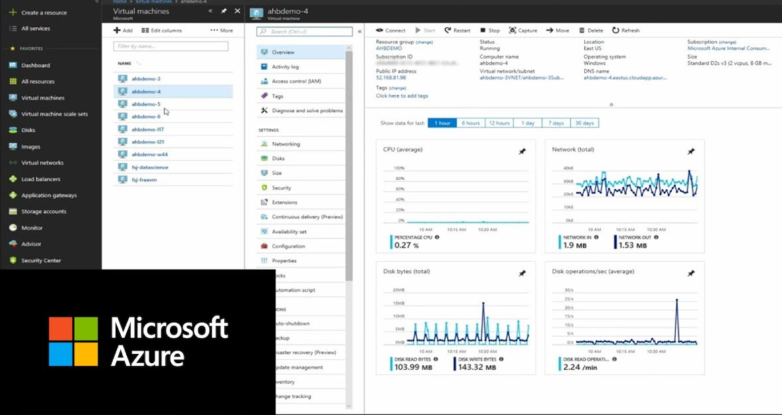The height and width of the screenshot is (415, 782).
Task: Pin the Network (total) chart
Action: (x=690, y=151)
